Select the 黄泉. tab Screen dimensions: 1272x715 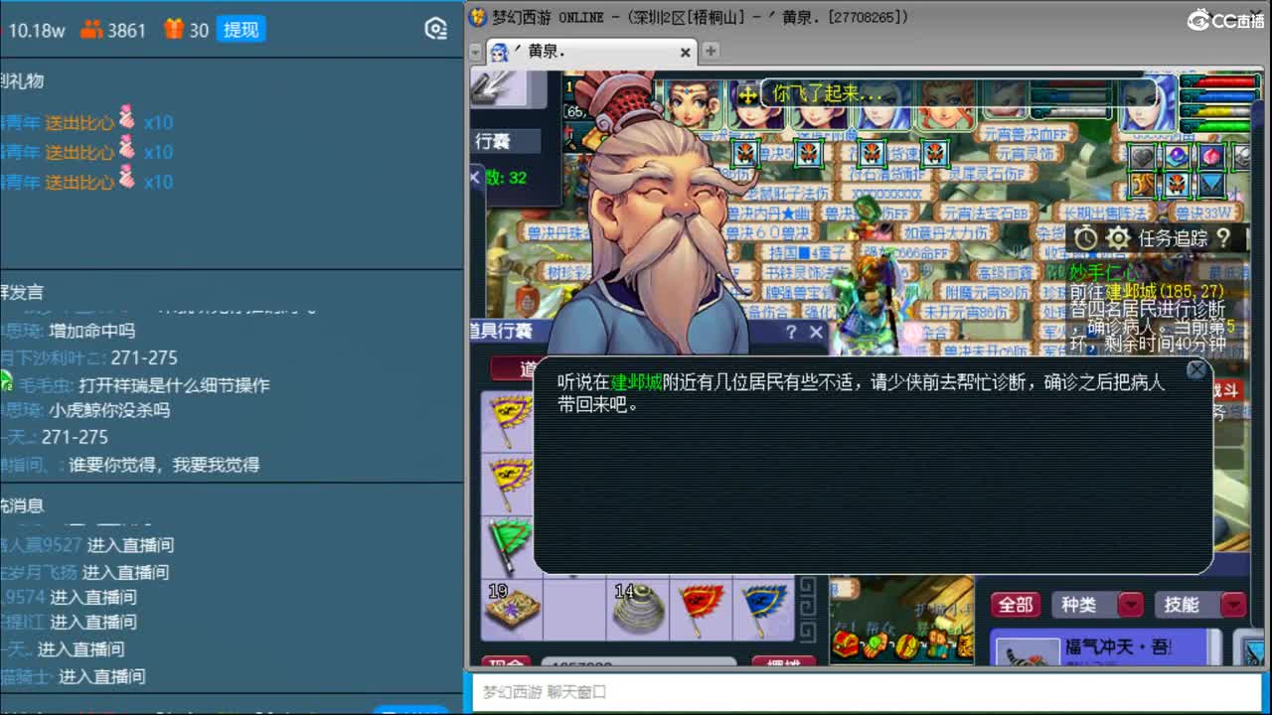[589, 52]
